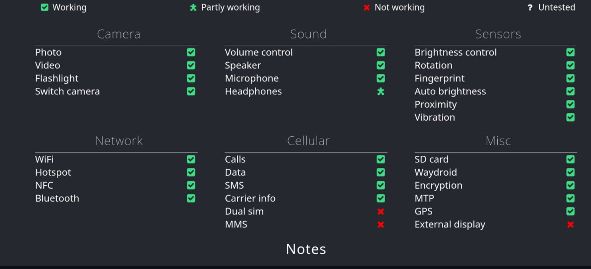Screen dimensions: 591x269
Task: Click the Partly working legend puzzle icon
Action: click(193, 7)
